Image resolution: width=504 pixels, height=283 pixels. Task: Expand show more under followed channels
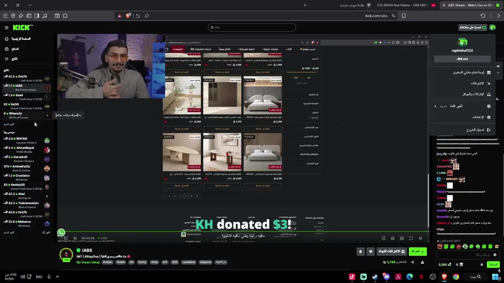coord(9,124)
